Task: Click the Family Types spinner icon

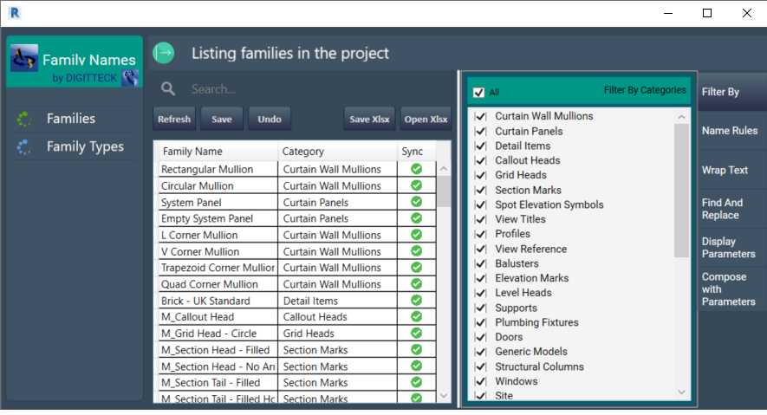Action: pos(24,147)
